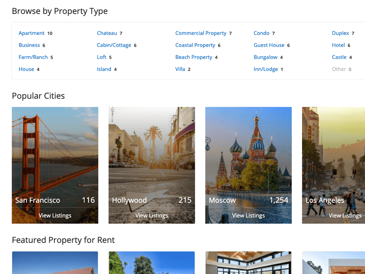The width and height of the screenshot is (365, 274).
Task: Browse Business properties
Action: (x=29, y=45)
